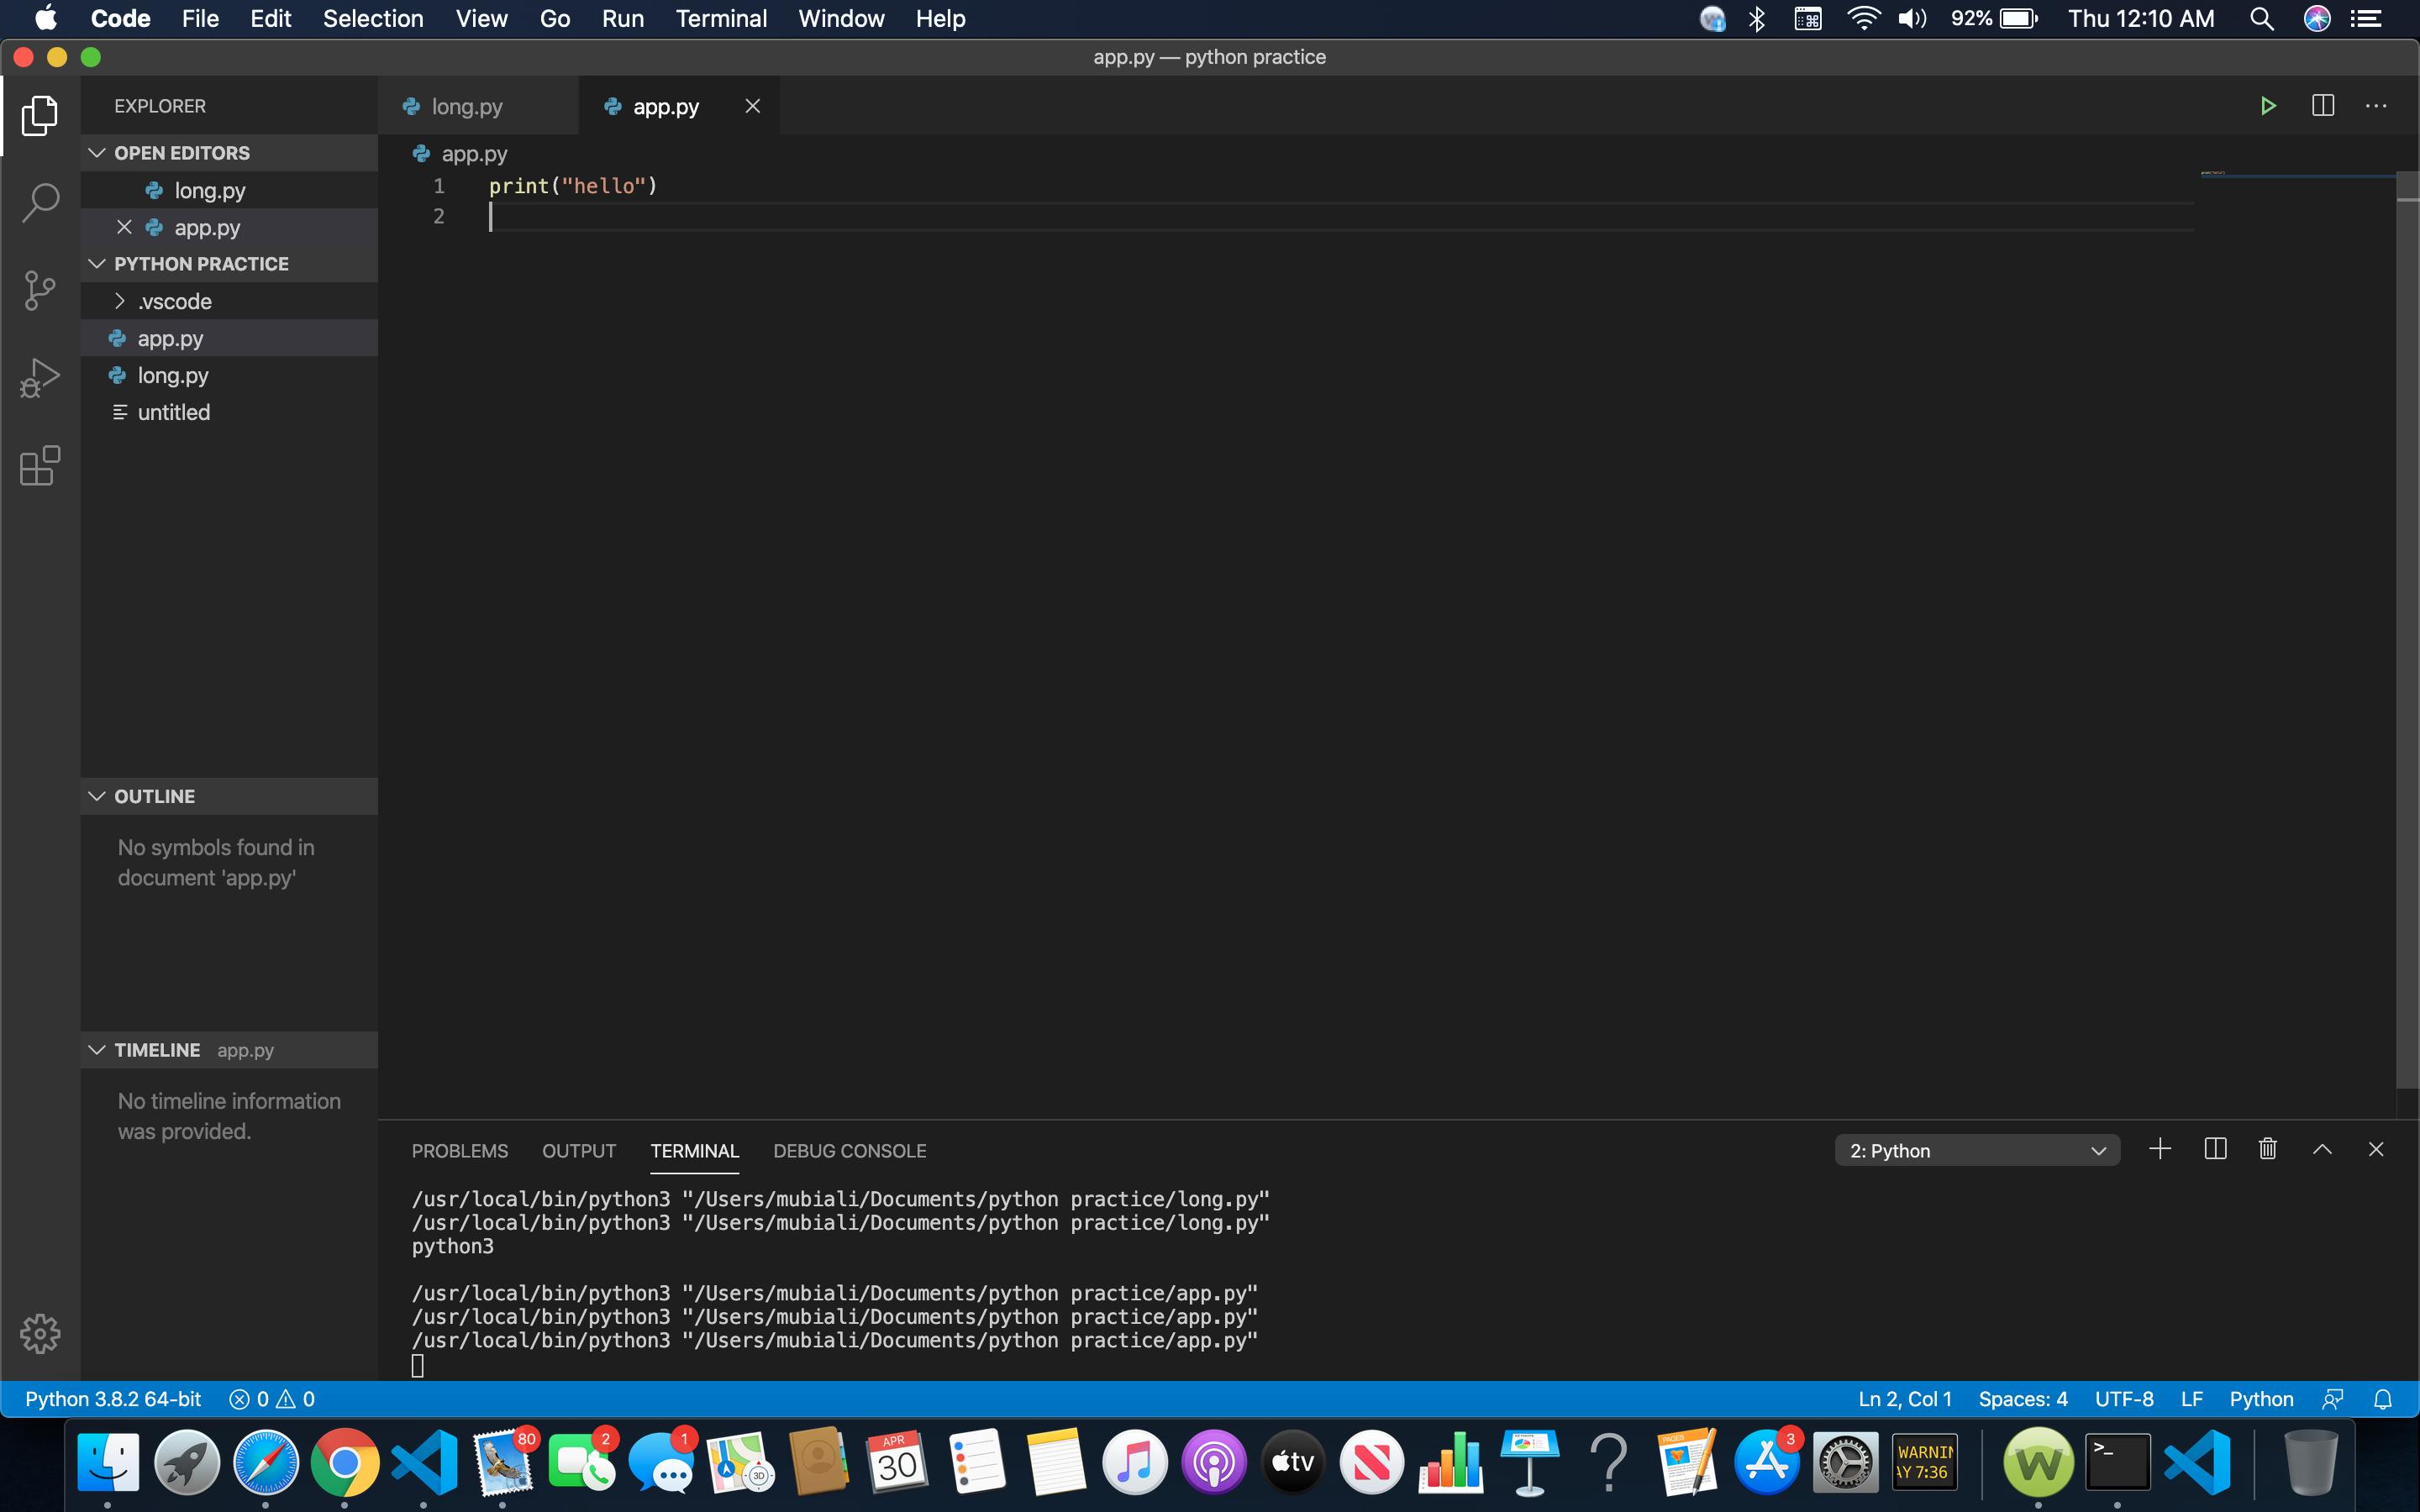Click 'Spaces: 4' indentation setting
The image size is (2420, 1512).
pos(2022,1399)
